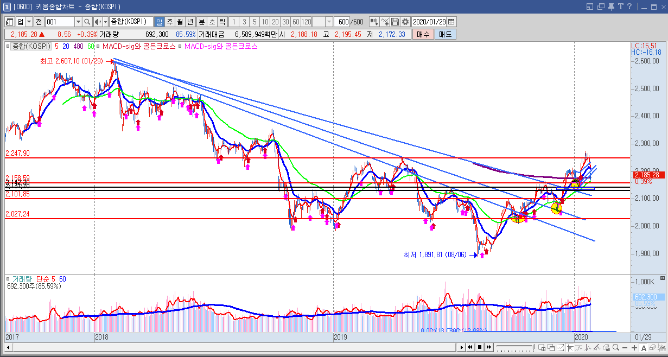
Task: Edit the 001 index code field
Action: [x=60, y=22]
